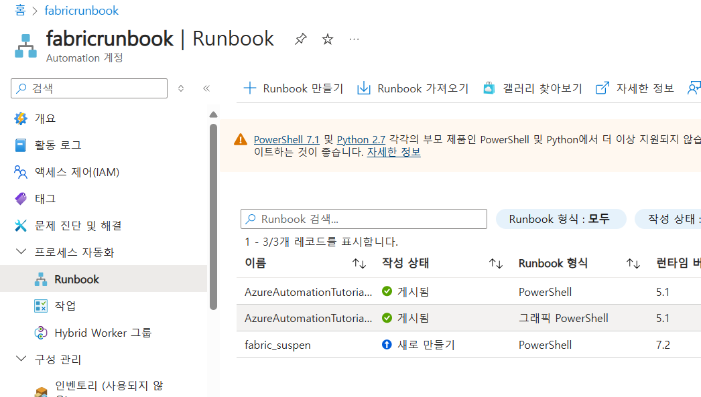Click Runbook 만들기 button
The height and width of the screenshot is (397, 701).
294,88
